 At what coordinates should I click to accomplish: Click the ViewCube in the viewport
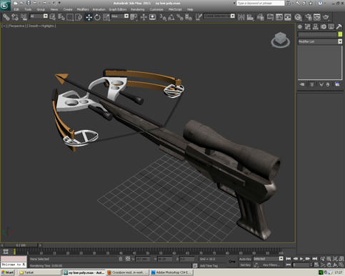pyautogui.click(x=281, y=40)
